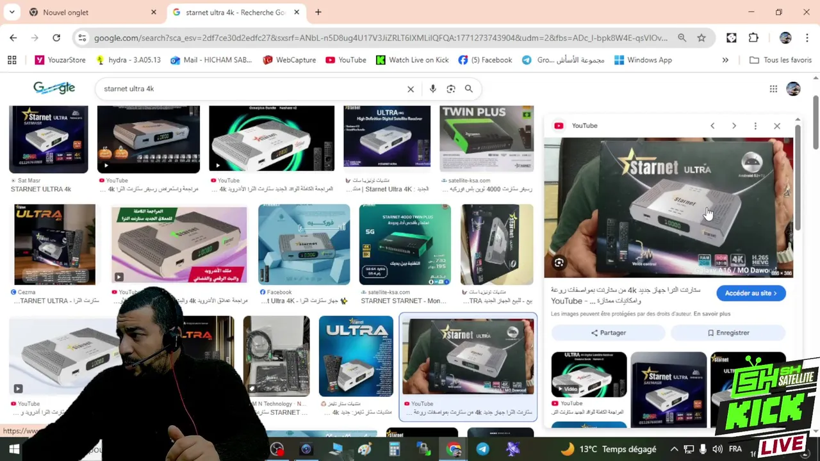This screenshot has height=461, width=820.
Task: Open the Facebook bookmark
Action: 485,60
